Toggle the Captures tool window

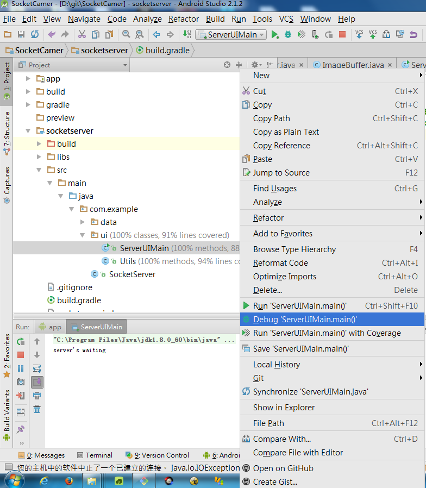[7, 185]
